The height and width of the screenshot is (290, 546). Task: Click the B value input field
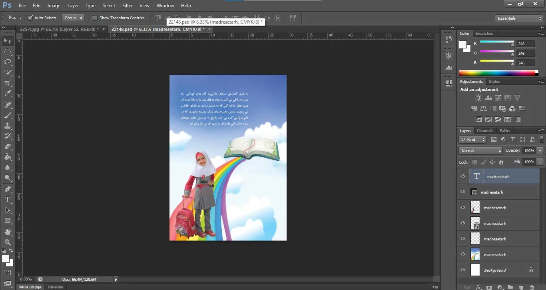525,63
